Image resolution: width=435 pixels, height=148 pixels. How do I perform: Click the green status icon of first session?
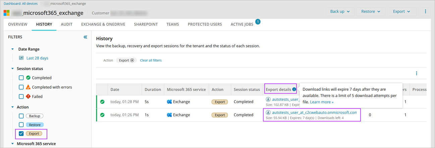tap(102, 102)
